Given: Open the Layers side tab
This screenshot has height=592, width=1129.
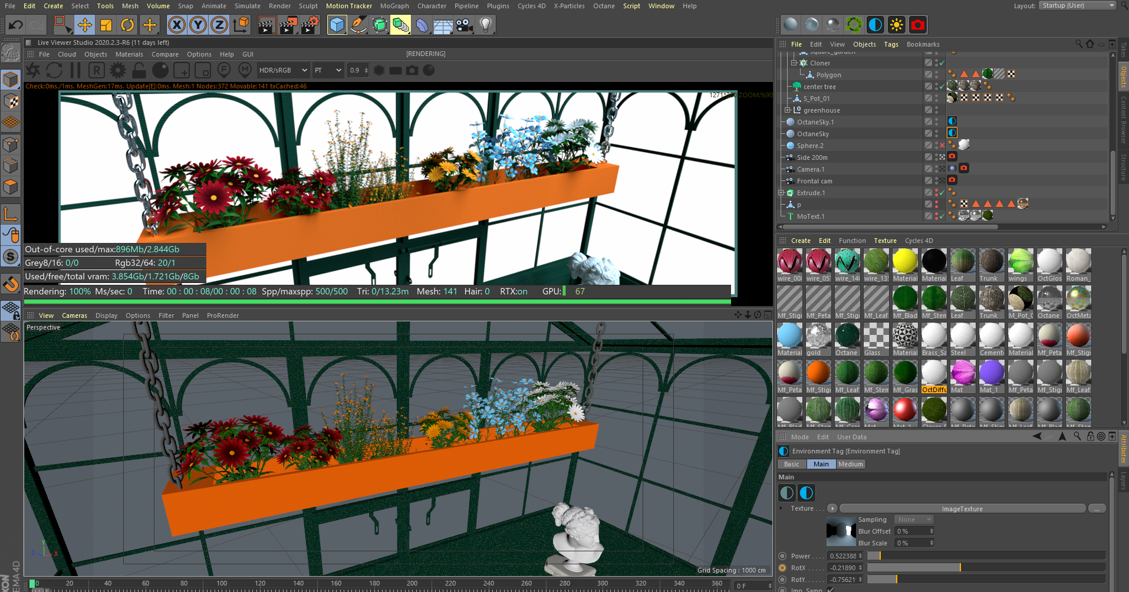Looking at the screenshot, I should coord(1123,481).
